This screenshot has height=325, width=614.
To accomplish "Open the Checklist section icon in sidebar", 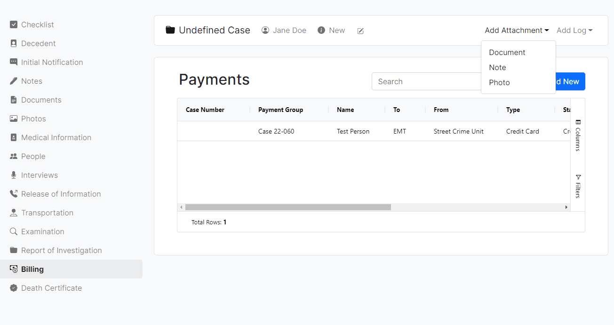I will tap(13, 24).
